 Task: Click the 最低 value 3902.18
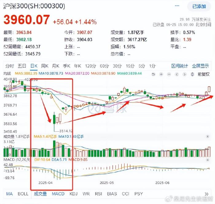pyautogui.click(x=24, y=40)
